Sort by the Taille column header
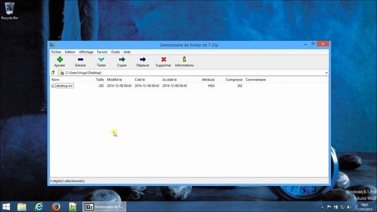This screenshot has height=212, width=377. click(x=100, y=79)
